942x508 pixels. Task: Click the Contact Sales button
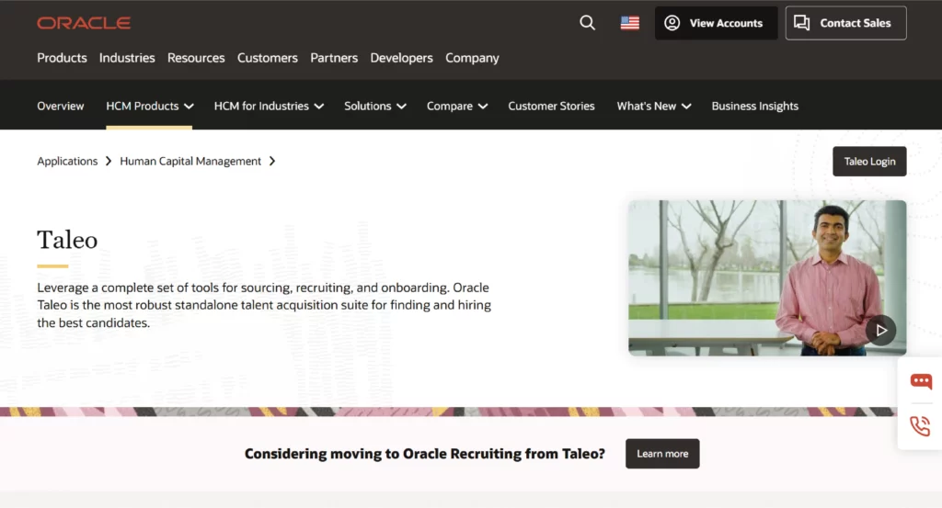click(845, 23)
